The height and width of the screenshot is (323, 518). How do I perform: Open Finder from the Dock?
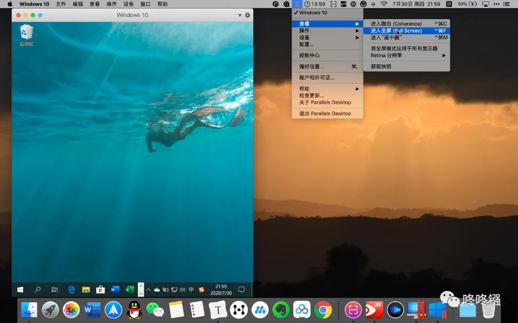(x=29, y=310)
